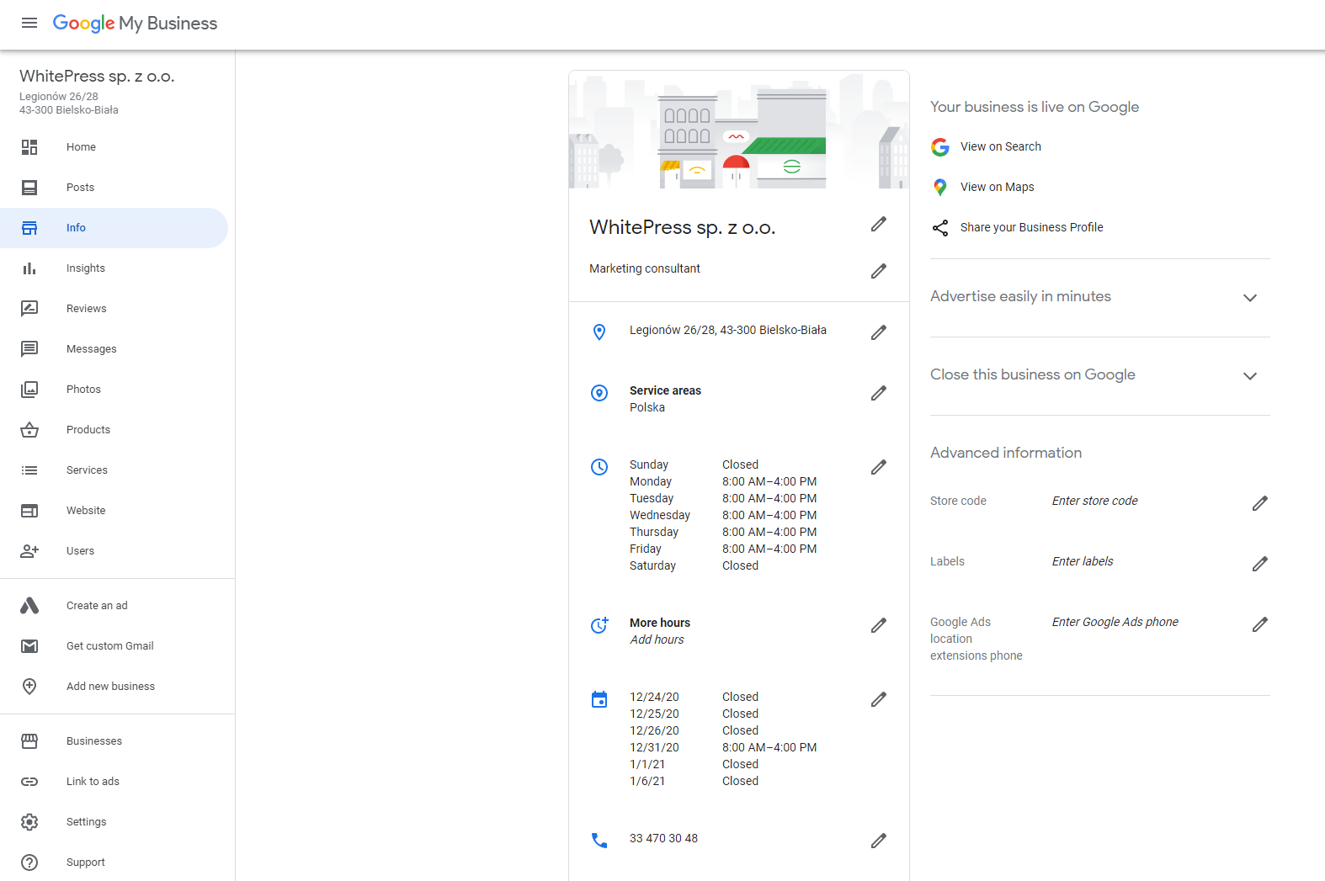The image size is (1325, 881).
Task: Expand Advertise easily in minutes
Action: point(1250,298)
